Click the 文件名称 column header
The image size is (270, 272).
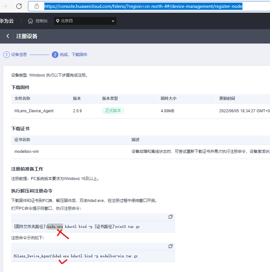(x=22, y=99)
